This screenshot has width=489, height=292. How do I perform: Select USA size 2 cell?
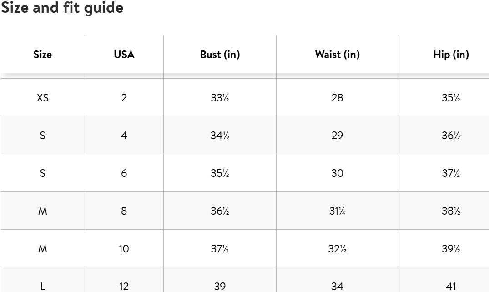coord(124,98)
